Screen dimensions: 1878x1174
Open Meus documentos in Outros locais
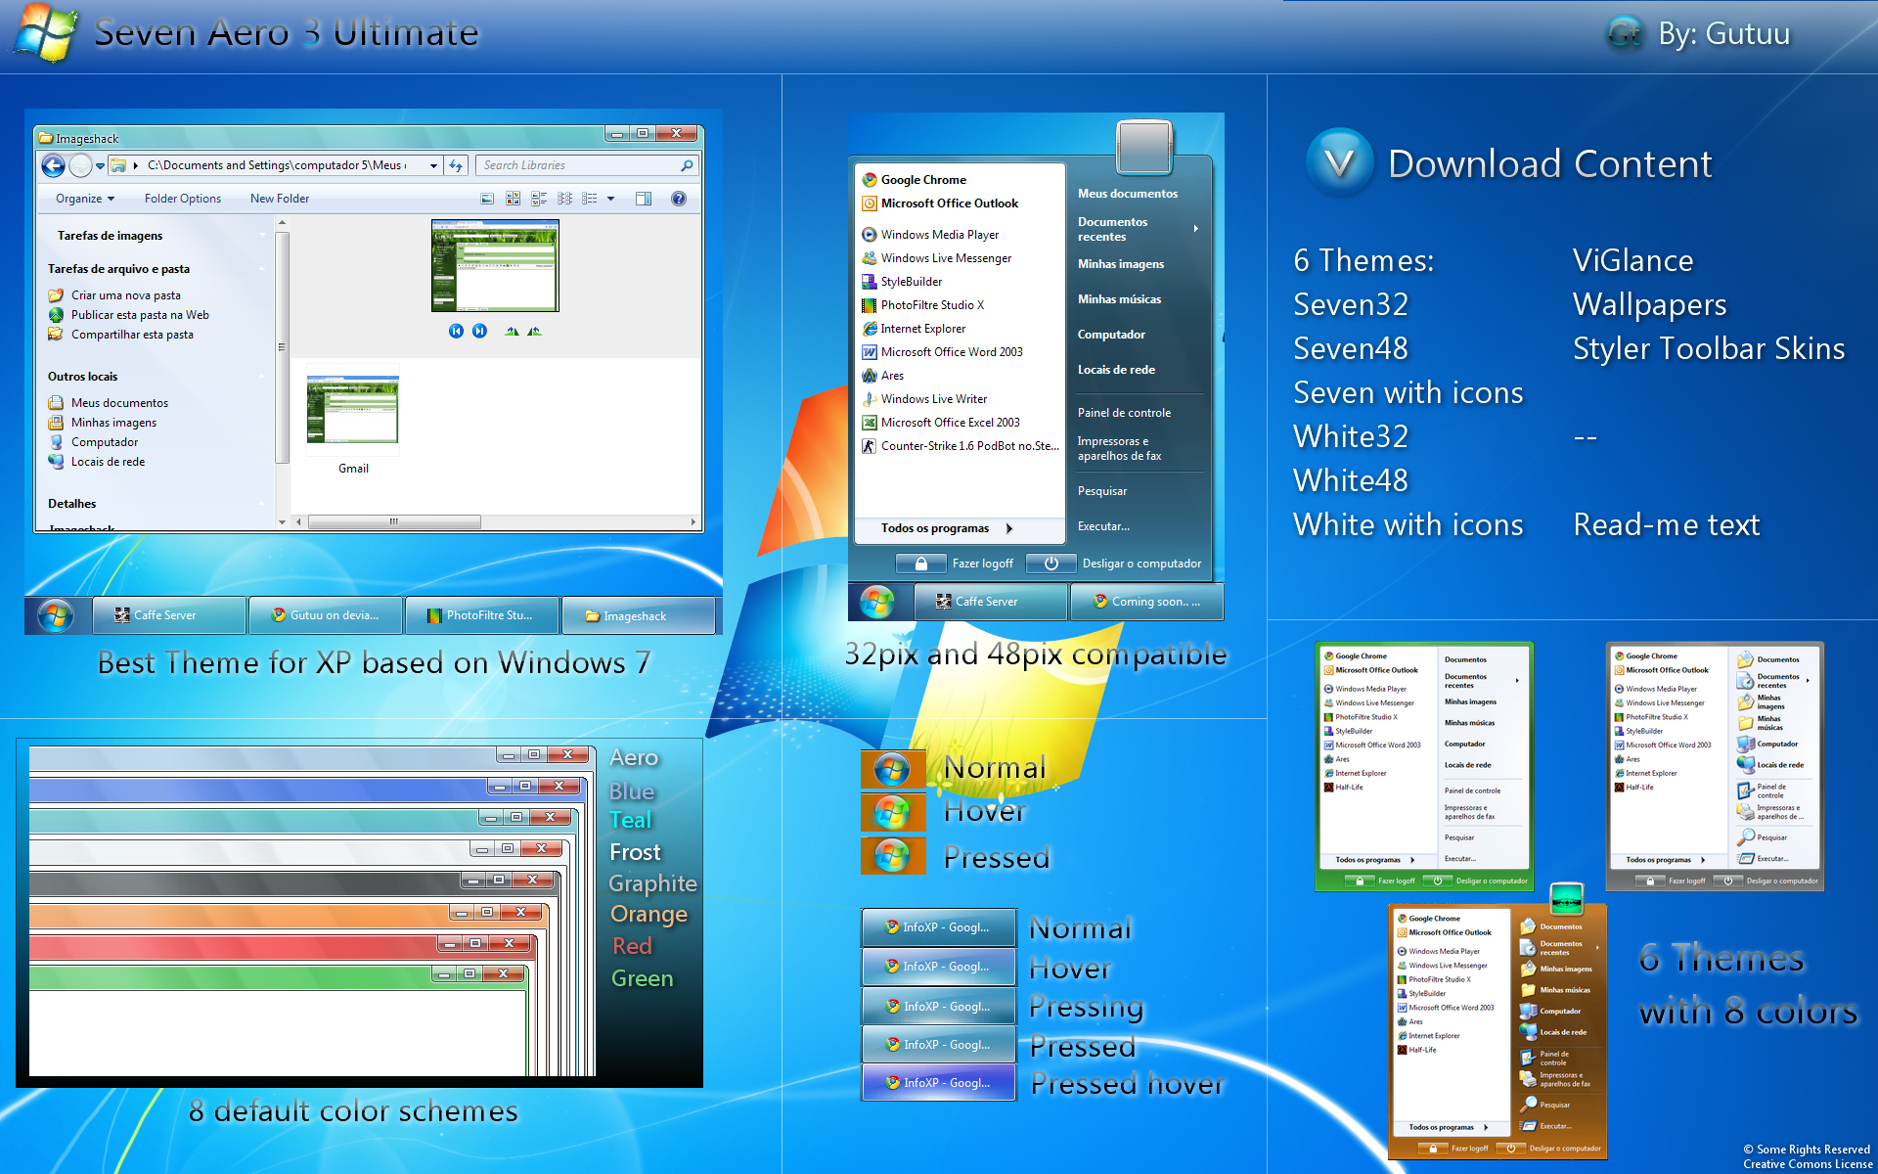(x=109, y=403)
